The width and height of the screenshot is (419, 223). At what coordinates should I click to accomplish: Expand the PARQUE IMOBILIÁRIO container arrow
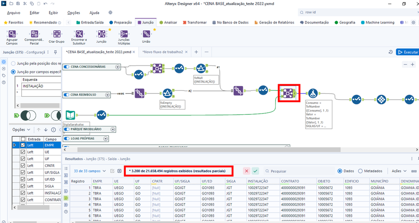(x=113, y=129)
